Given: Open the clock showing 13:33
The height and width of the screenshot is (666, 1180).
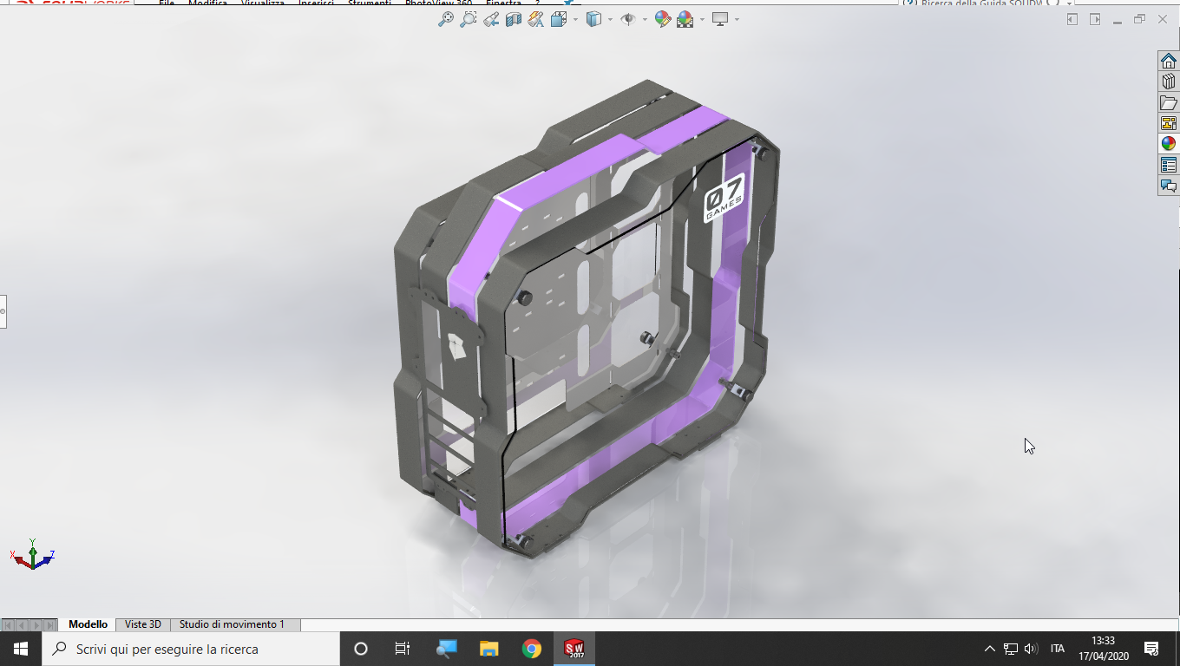Looking at the screenshot, I should coord(1104,649).
